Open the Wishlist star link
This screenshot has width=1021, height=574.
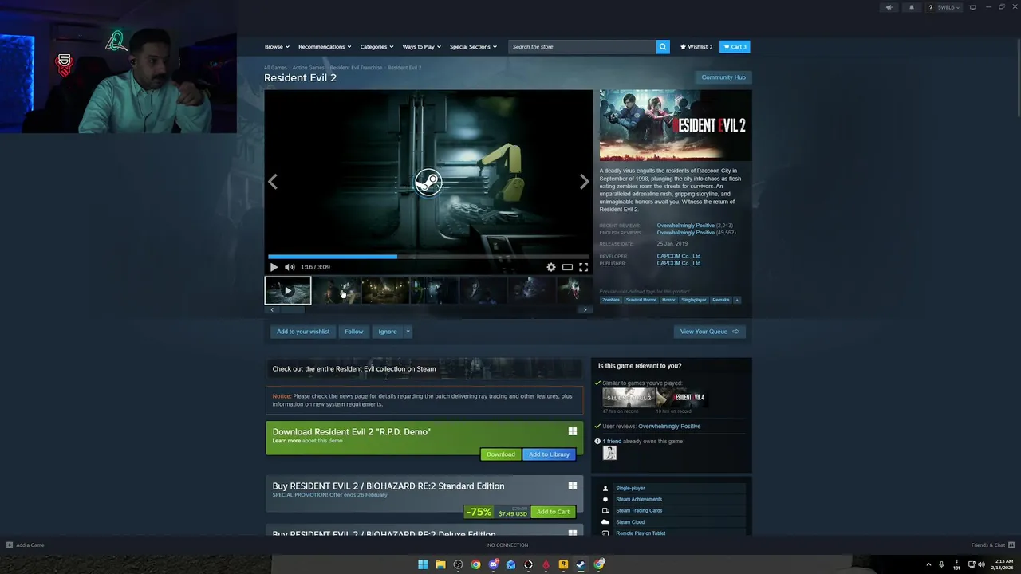tap(696, 47)
